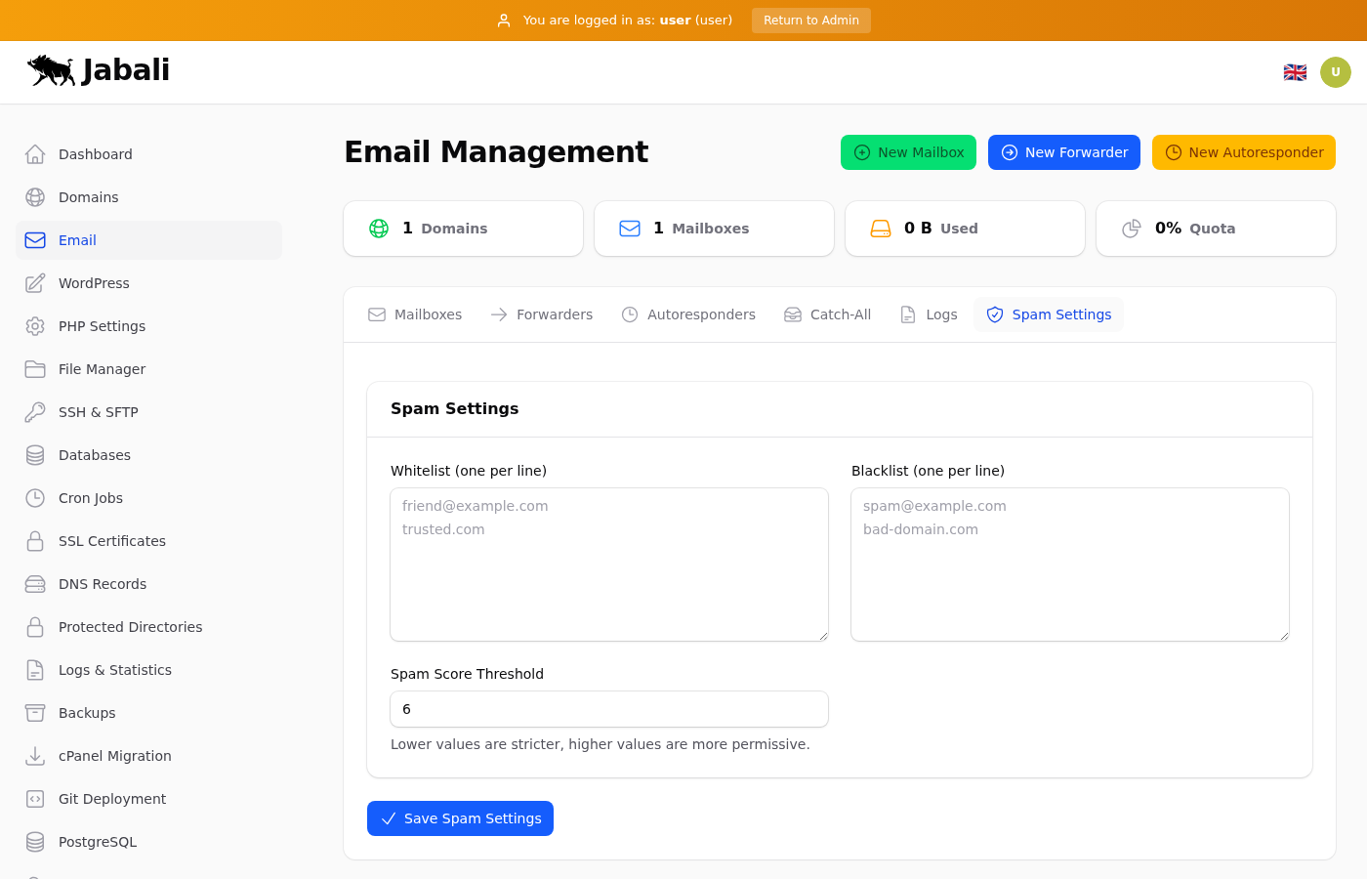Click the Jabali boar logo
The height and width of the screenshot is (879, 1367).
52,70
